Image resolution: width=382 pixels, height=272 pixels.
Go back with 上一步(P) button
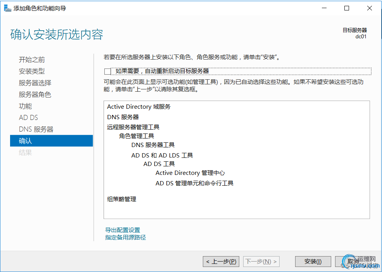coord(221,262)
